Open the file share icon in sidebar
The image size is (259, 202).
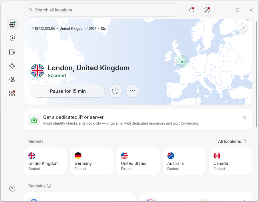pyautogui.click(x=12, y=52)
